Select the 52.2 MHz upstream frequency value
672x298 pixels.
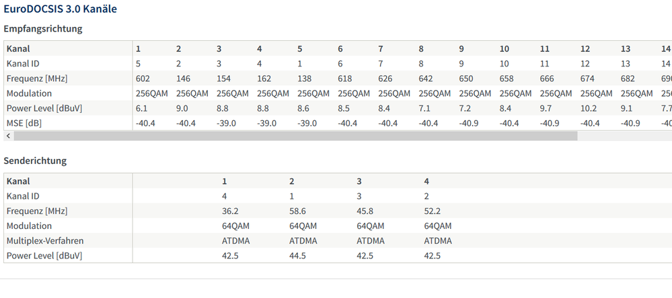(x=432, y=211)
